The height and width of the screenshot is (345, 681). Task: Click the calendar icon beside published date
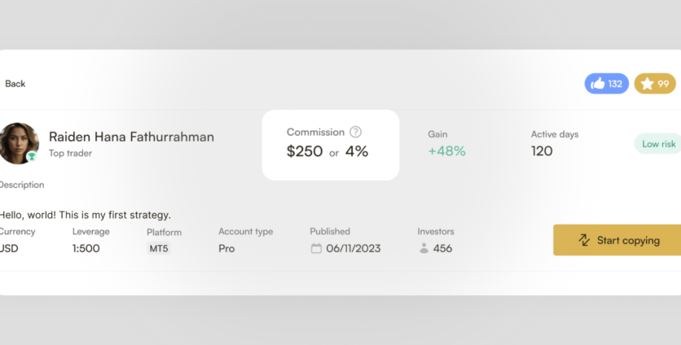(316, 248)
